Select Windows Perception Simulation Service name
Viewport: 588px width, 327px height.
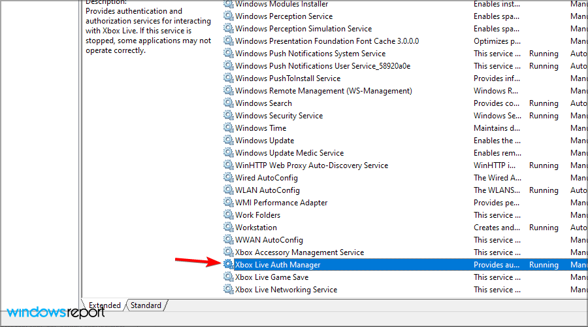(x=303, y=29)
